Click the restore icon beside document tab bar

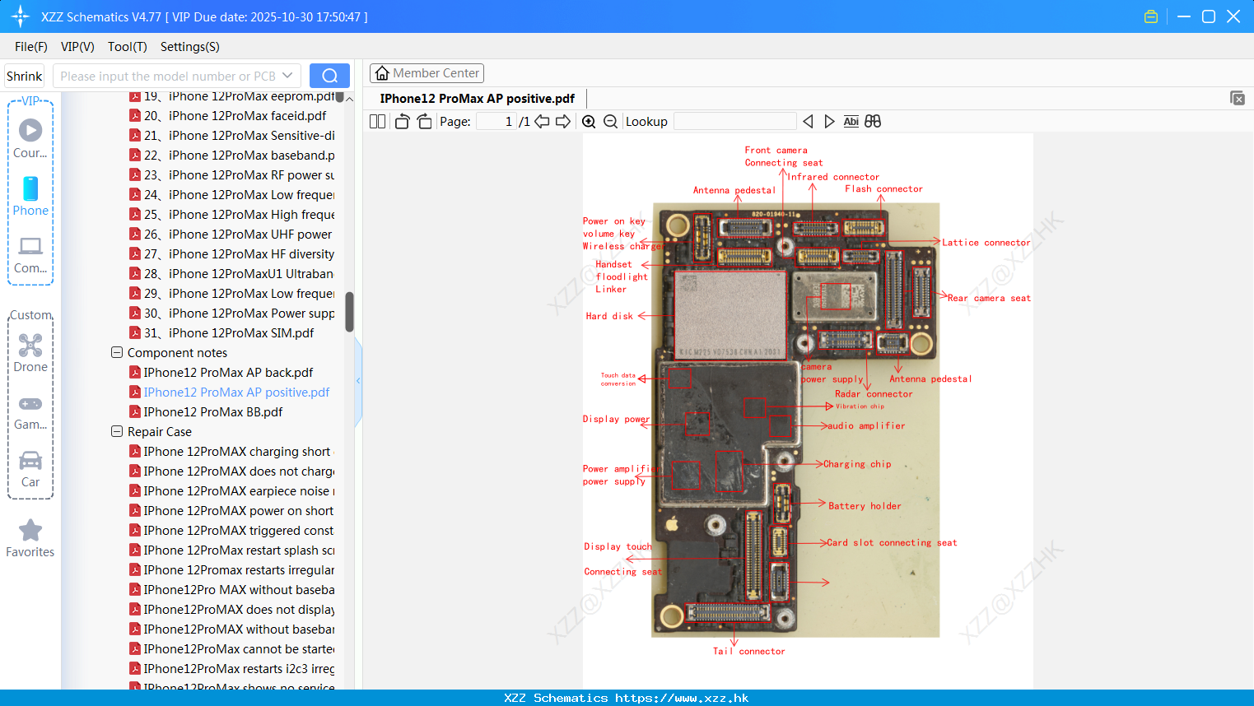(1238, 98)
